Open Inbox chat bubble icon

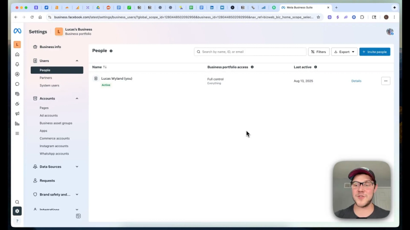pos(17,84)
